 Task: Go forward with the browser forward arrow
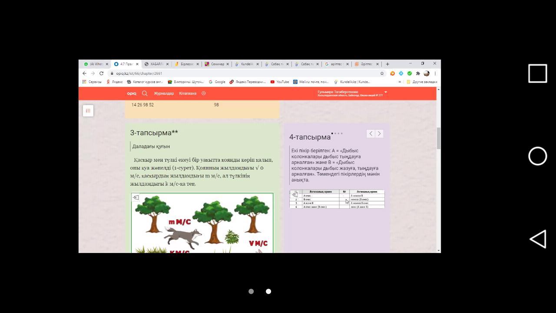pyautogui.click(x=93, y=73)
